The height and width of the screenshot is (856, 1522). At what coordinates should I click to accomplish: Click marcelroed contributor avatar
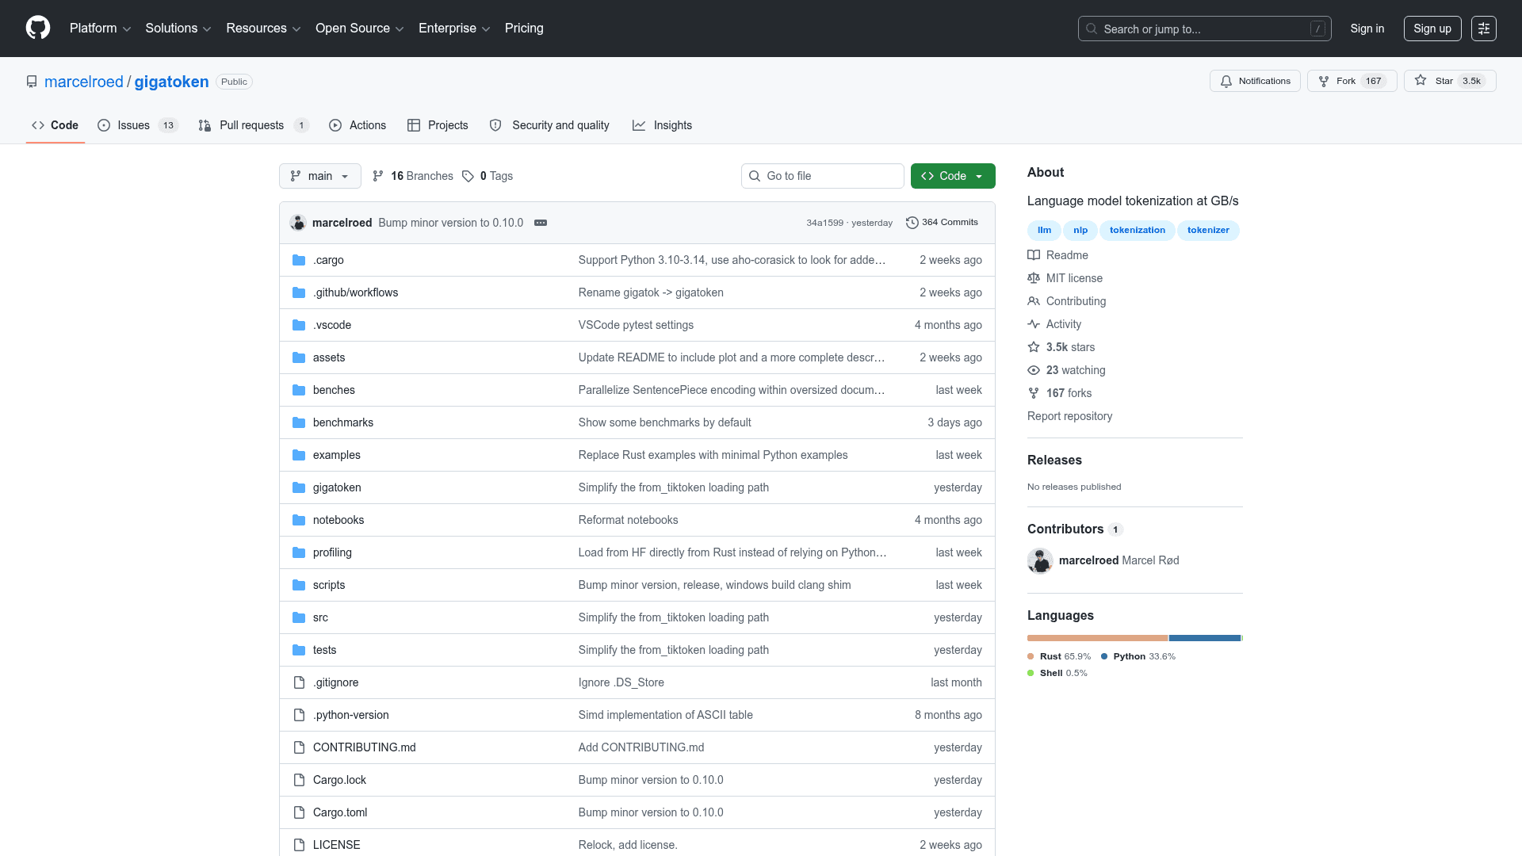(x=1040, y=560)
